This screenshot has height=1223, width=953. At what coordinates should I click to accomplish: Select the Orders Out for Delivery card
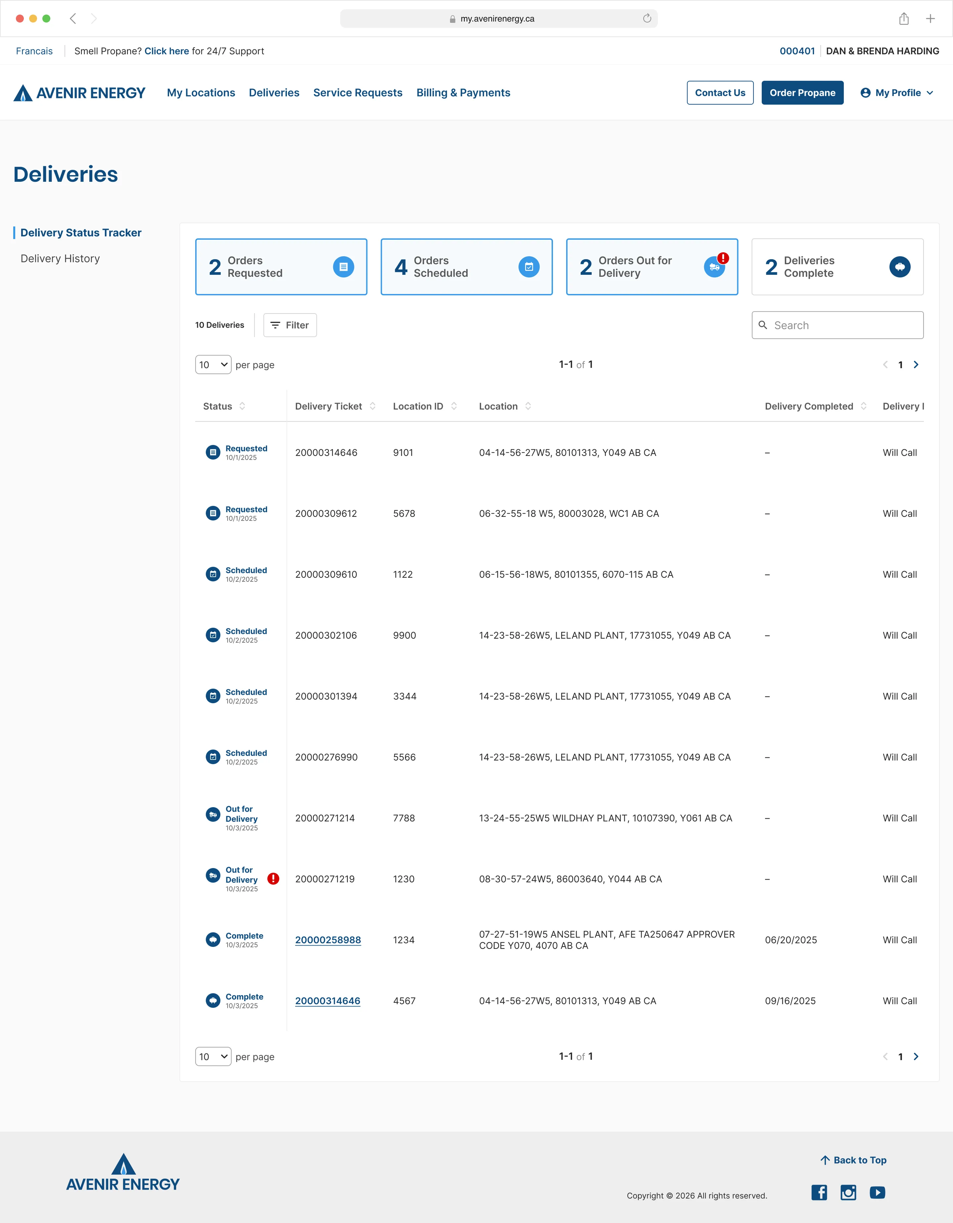coord(652,267)
